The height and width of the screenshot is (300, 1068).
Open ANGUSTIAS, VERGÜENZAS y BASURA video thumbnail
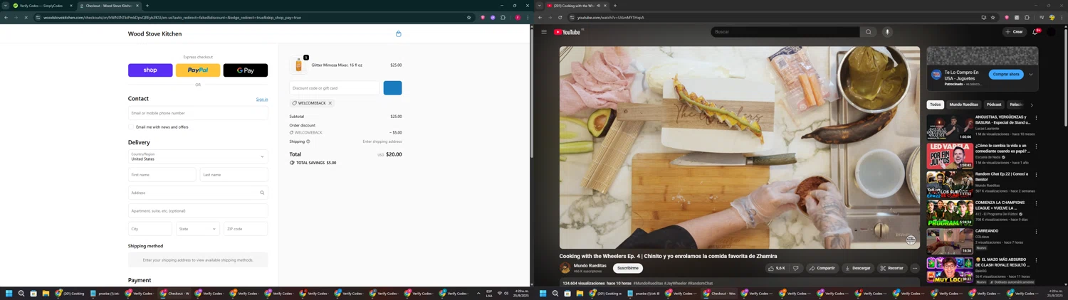[x=950, y=127]
